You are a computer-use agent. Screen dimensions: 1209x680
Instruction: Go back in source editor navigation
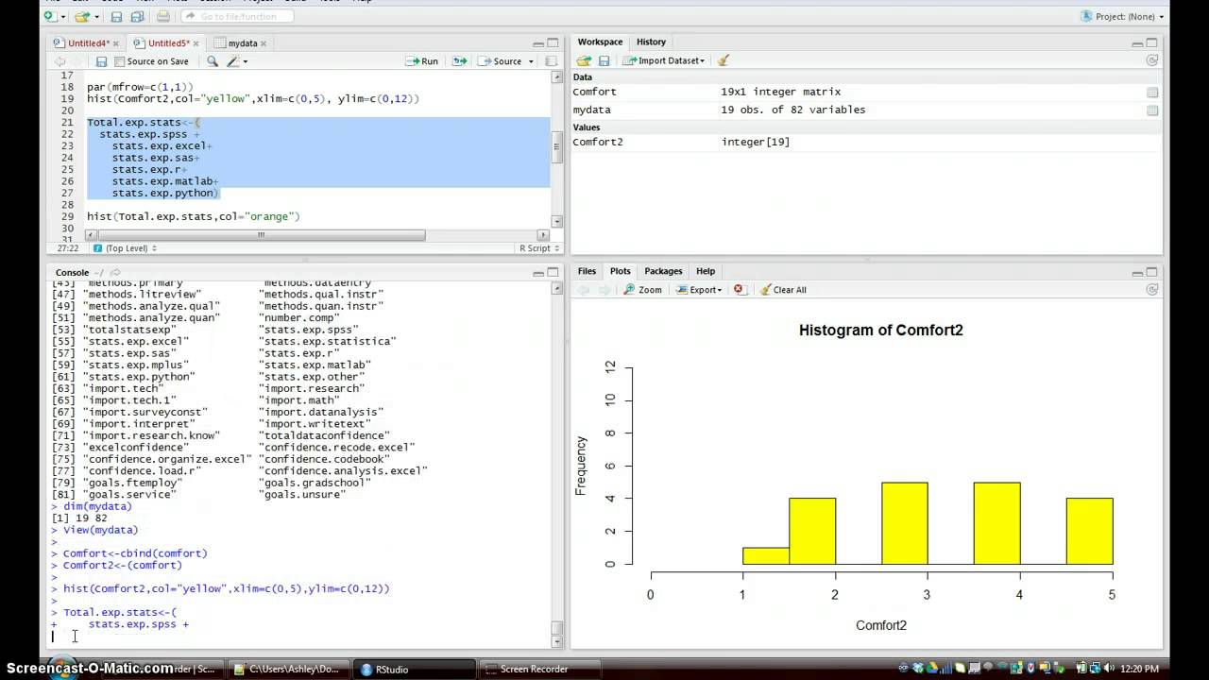pos(60,61)
